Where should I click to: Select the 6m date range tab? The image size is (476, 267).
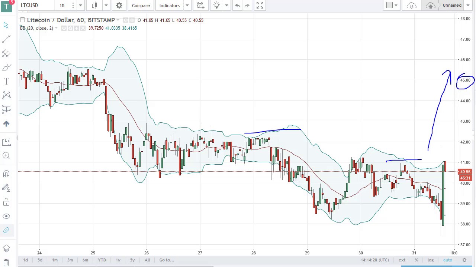(x=85, y=260)
